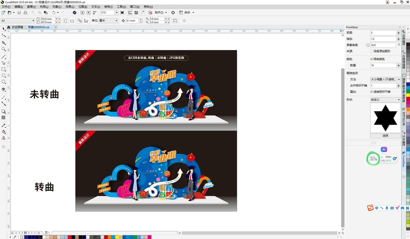Click the 选择 button under star shape
The height and width of the screenshot is (239, 410).
[x=385, y=136]
